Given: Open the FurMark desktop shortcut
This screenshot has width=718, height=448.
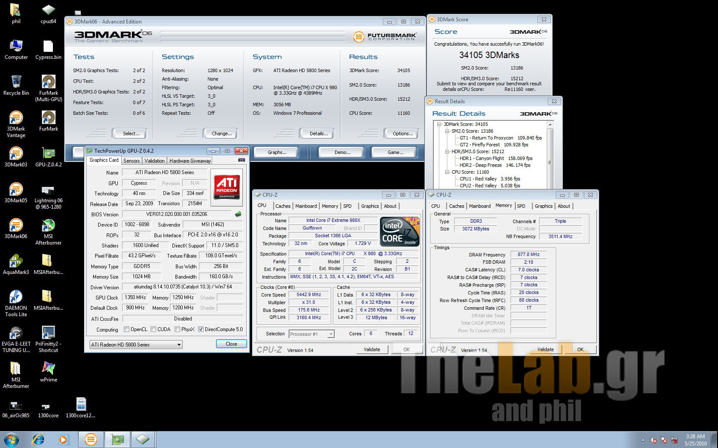Looking at the screenshot, I should click(49, 118).
